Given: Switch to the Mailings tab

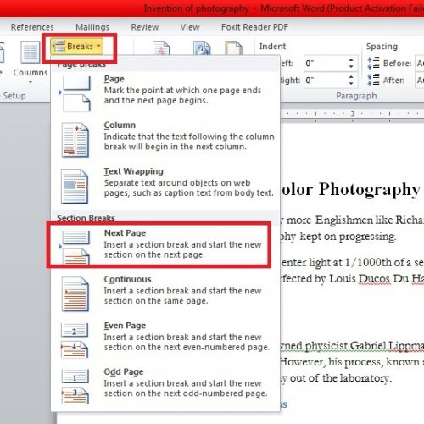Looking at the screenshot, I should [92, 27].
